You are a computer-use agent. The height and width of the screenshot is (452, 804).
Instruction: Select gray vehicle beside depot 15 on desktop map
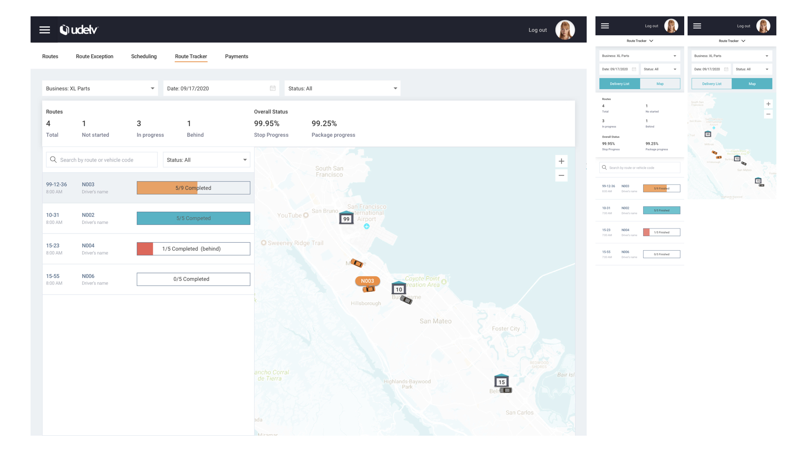pos(506,390)
